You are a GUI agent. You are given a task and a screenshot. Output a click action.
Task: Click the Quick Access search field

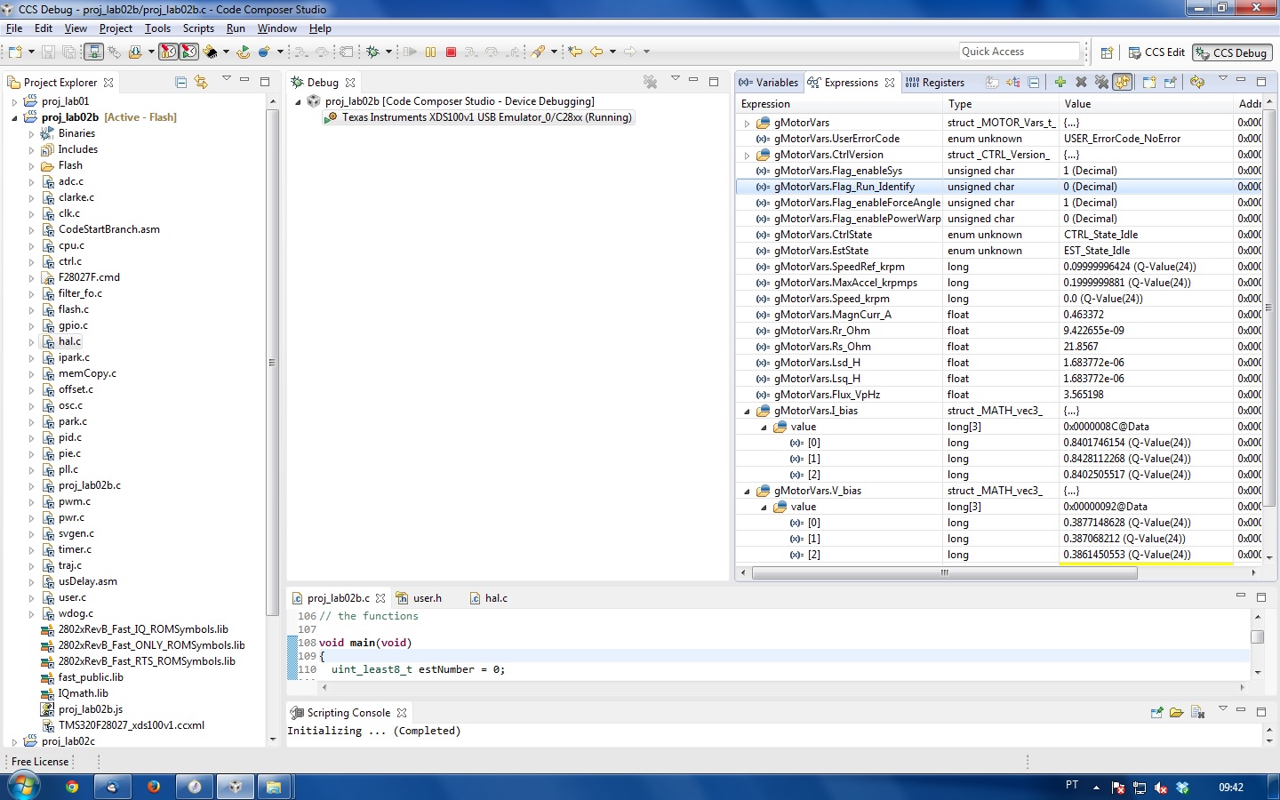[x=1020, y=52]
